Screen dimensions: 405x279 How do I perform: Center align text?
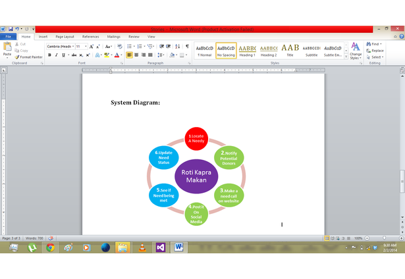pyautogui.click(x=136, y=55)
